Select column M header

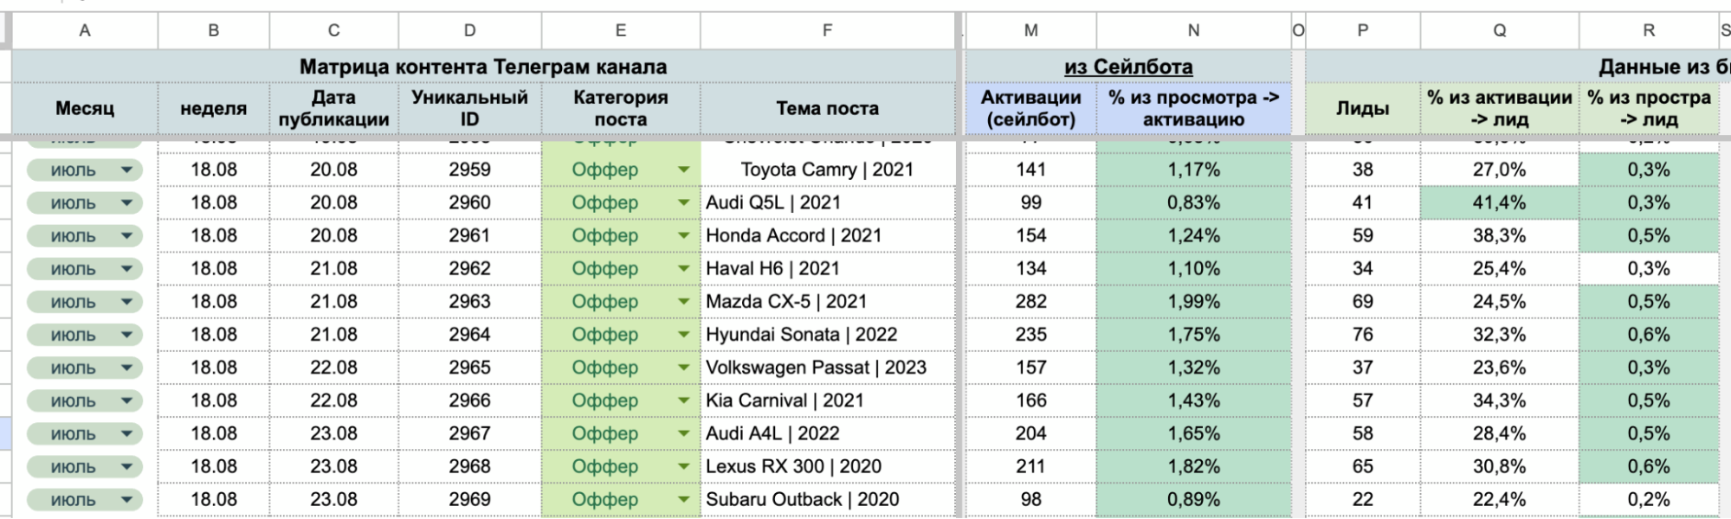[1030, 30]
